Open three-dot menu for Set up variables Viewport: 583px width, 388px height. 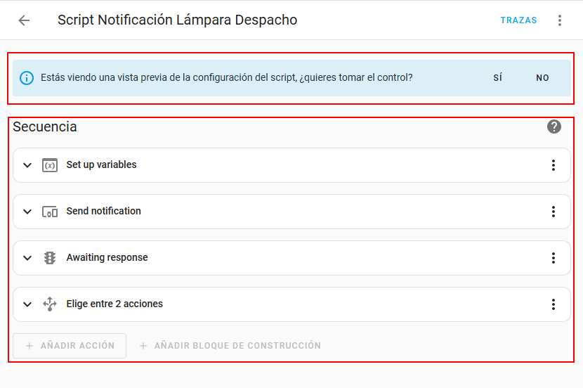[x=553, y=165]
